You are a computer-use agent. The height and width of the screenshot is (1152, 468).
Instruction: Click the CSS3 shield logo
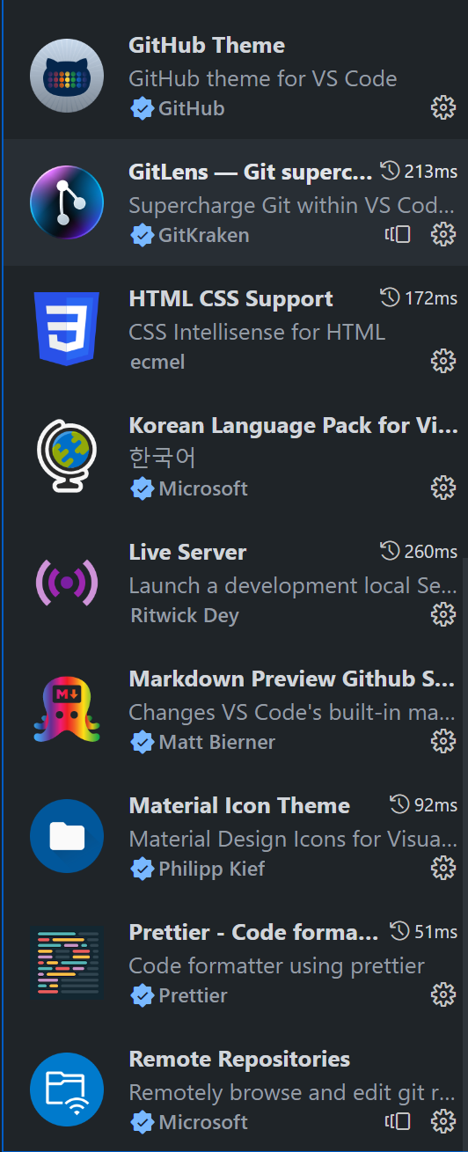pos(67,329)
